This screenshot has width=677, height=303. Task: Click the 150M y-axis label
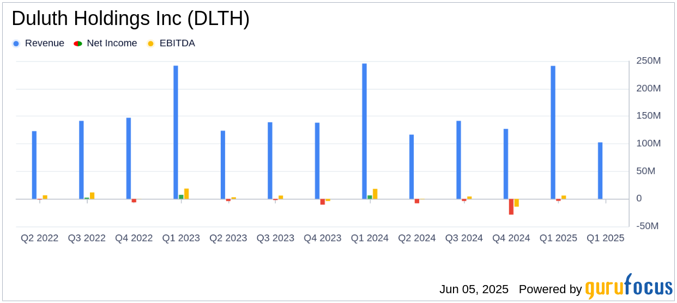(649, 116)
